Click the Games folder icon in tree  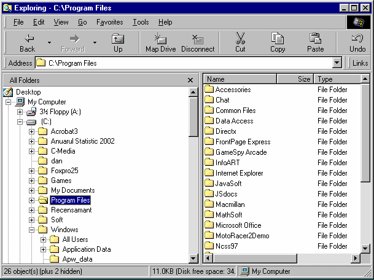point(43,181)
